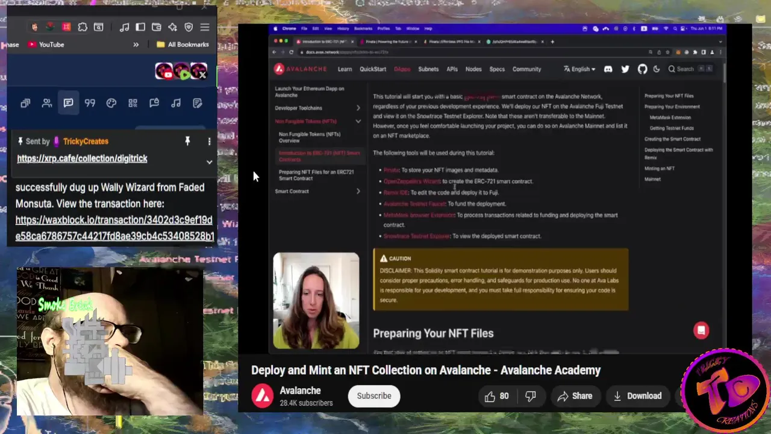Open Non Fungible Tokens (NFTs) Overview page
This screenshot has height=434, width=771.
tap(309, 137)
